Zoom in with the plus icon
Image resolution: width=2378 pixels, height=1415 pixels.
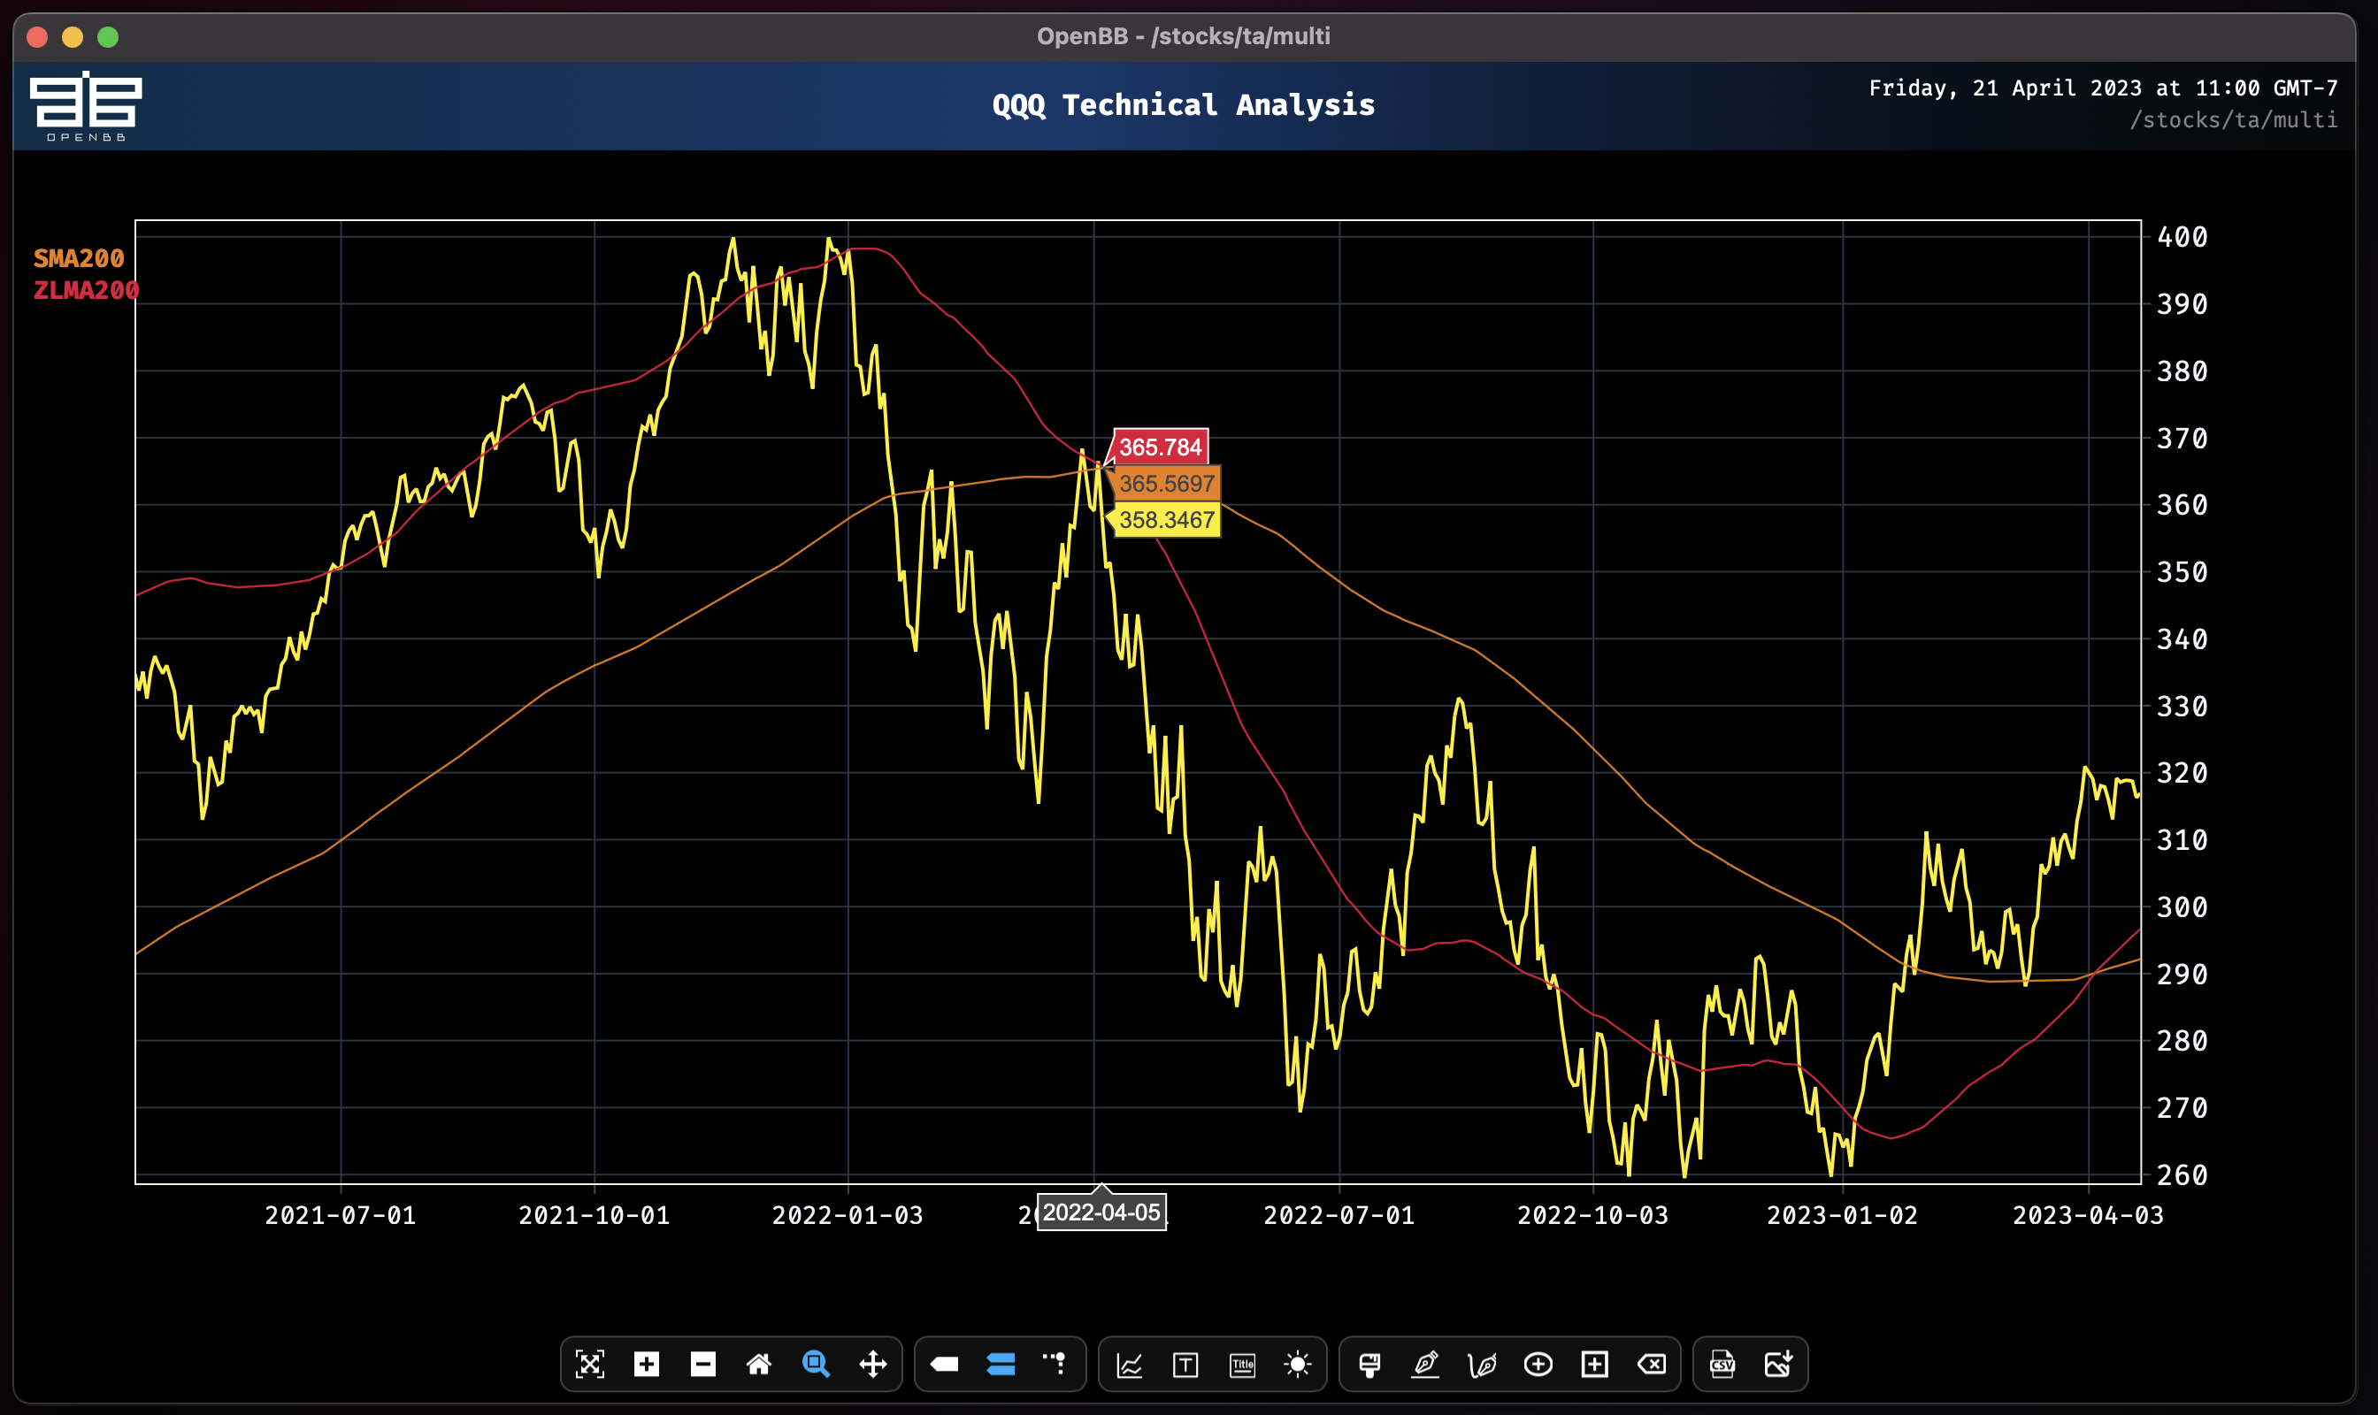pos(646,1365)
